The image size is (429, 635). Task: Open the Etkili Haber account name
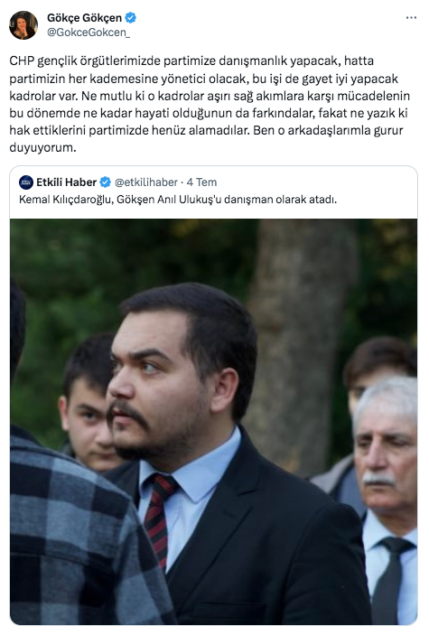tap(66, 182)
